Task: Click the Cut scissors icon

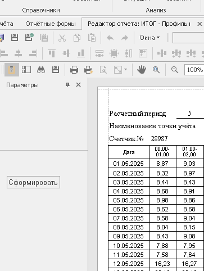Action: [x=62, y=38]
